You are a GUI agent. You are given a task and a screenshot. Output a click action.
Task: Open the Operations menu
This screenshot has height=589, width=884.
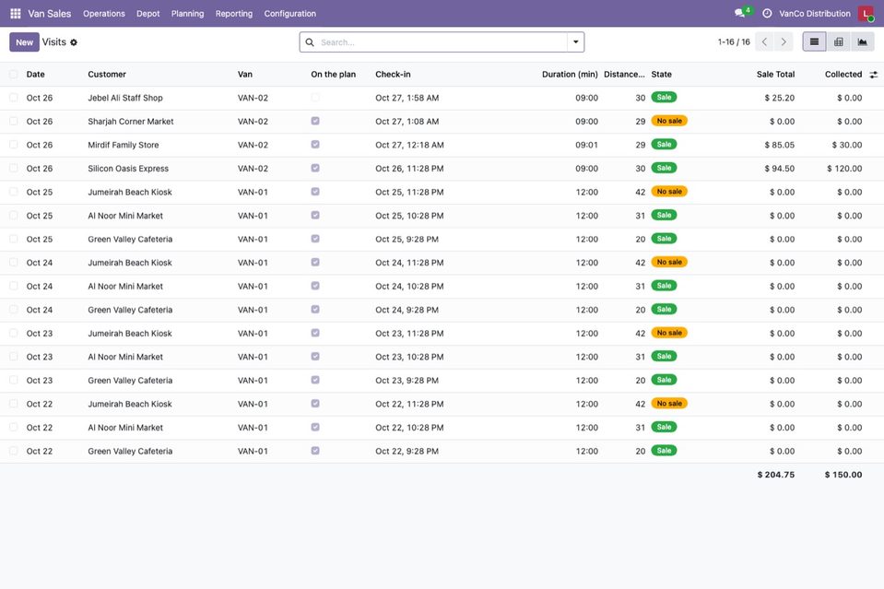pos(104,14)
